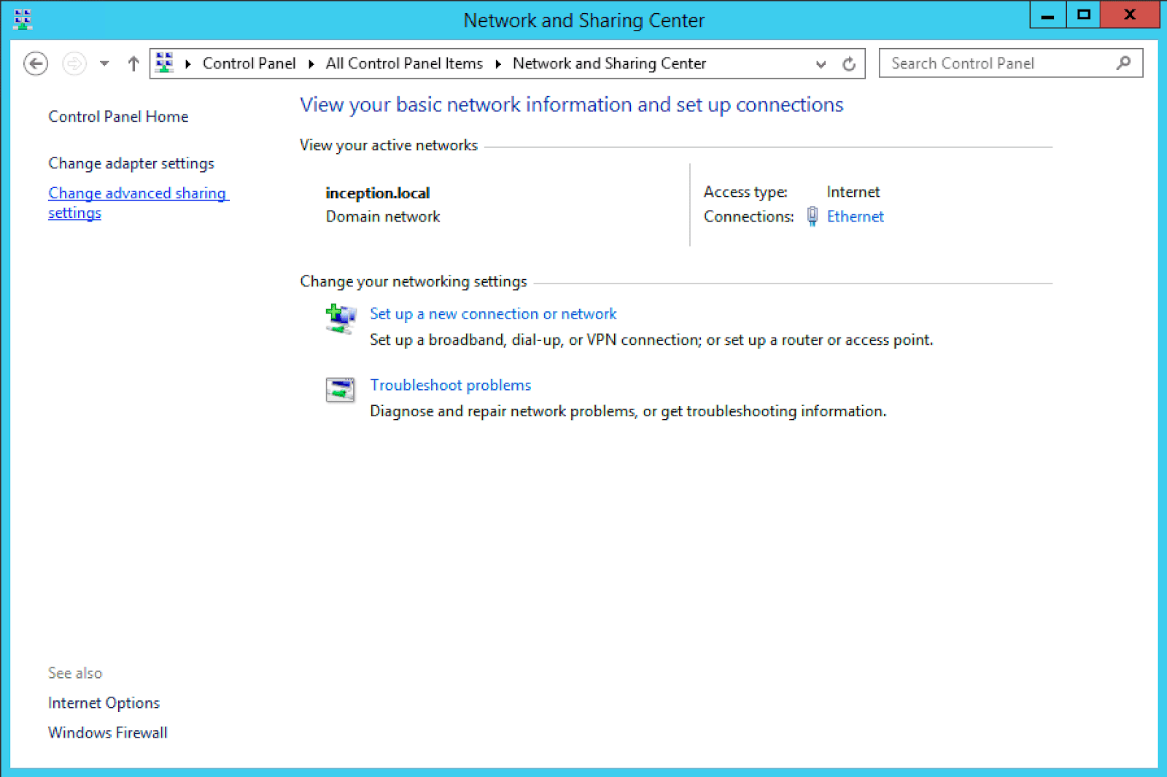Open Troubleshoot problems
Viewport: 1167px width, 777px height.
450,385
